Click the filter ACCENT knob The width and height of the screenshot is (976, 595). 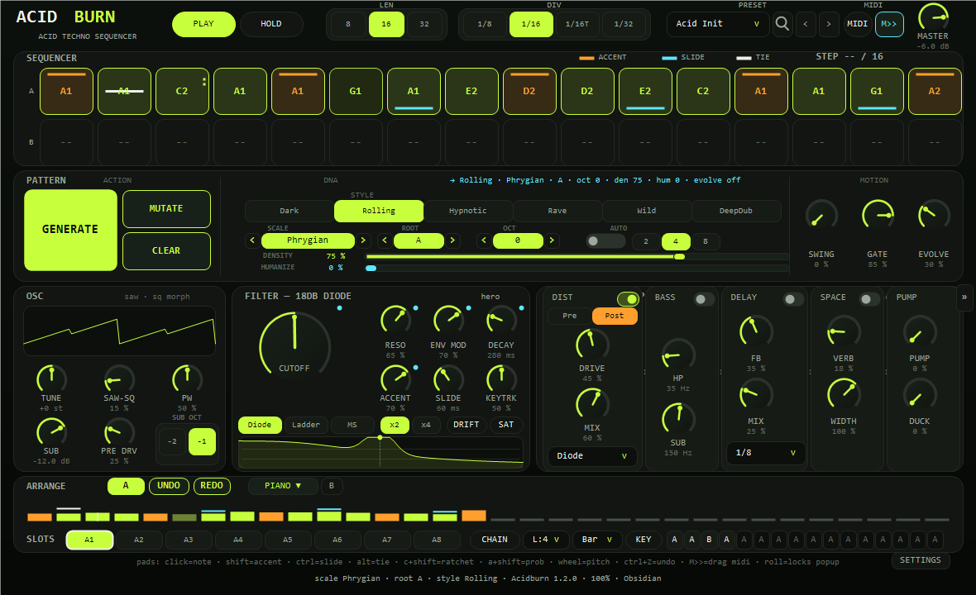[395, 379]
